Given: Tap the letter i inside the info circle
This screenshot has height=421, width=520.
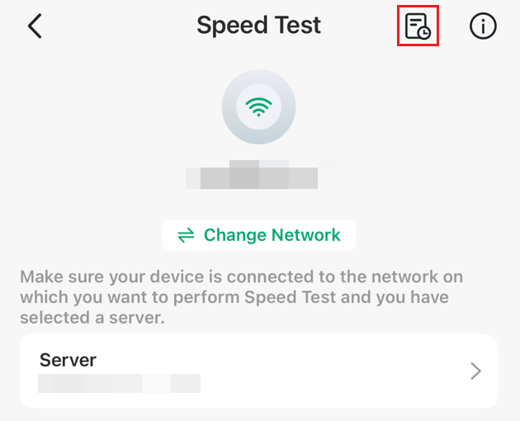Looking at the screenshot, I should (x=483, y=27).
